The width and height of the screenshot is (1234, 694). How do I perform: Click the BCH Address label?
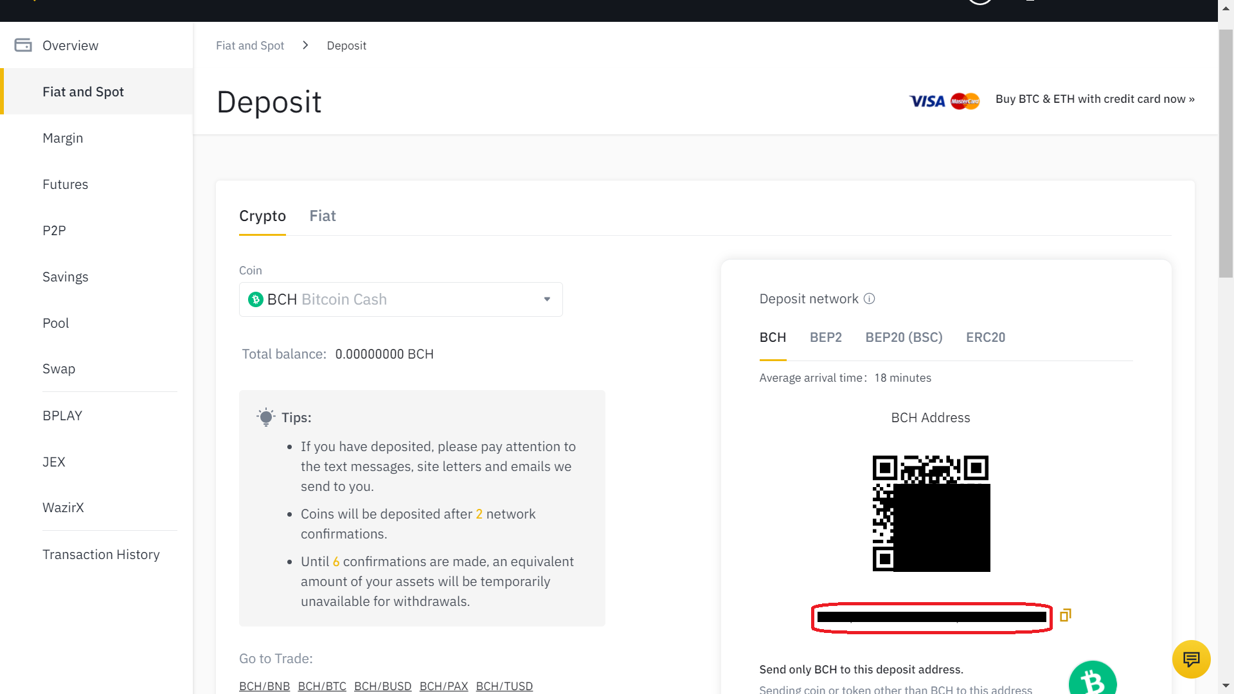click(931, 418)
